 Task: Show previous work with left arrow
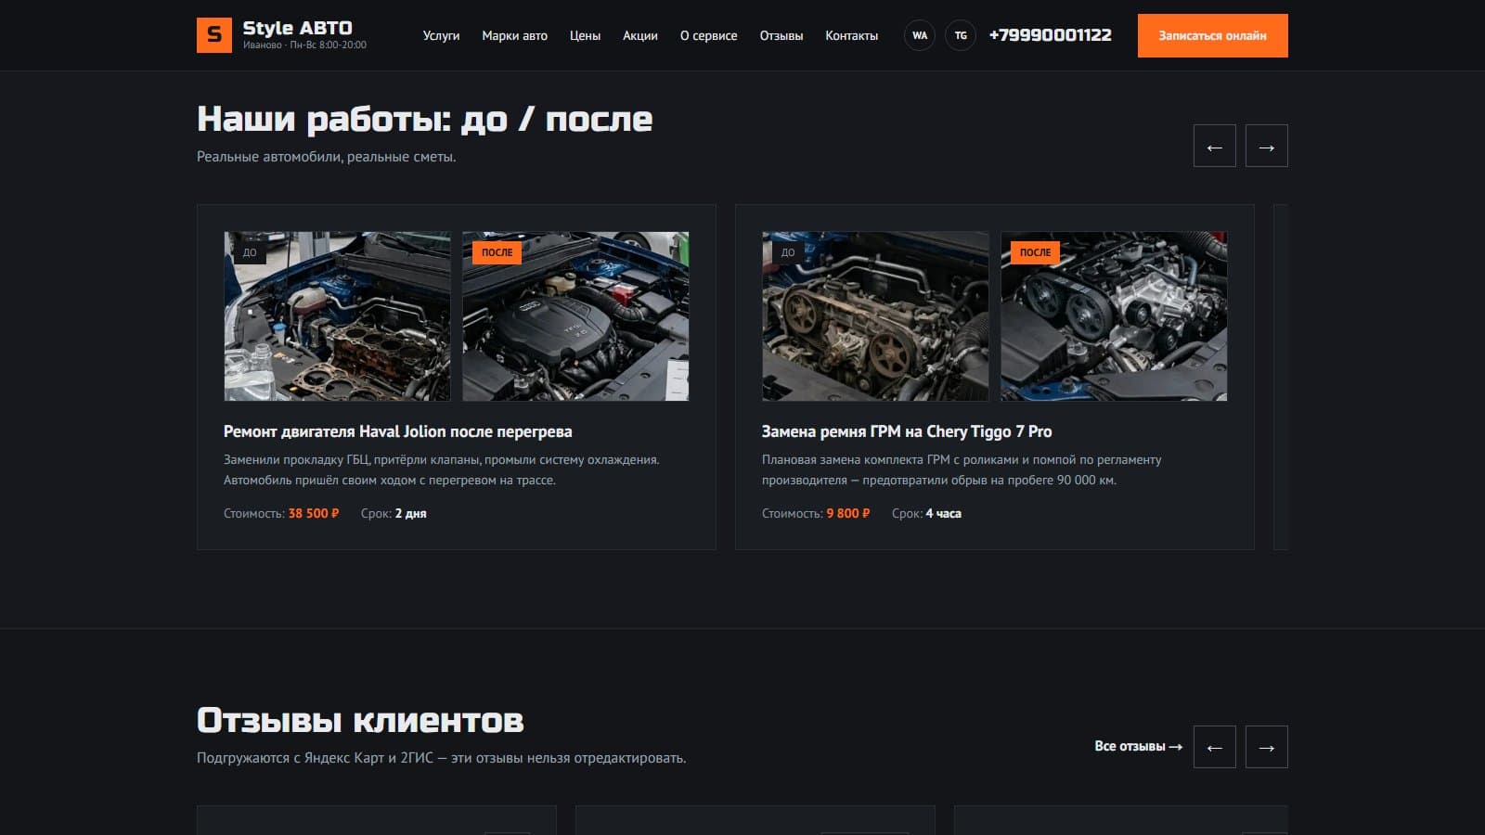point(1214,146)
